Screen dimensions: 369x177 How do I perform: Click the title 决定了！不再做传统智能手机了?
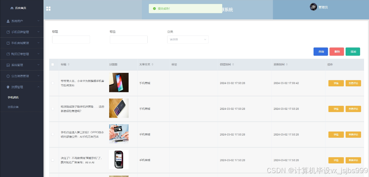point(81,160)
